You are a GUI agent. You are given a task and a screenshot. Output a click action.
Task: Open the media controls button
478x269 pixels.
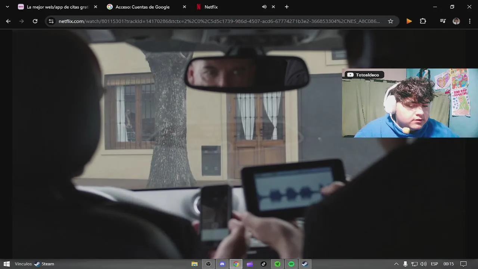(x=443, y=21)
